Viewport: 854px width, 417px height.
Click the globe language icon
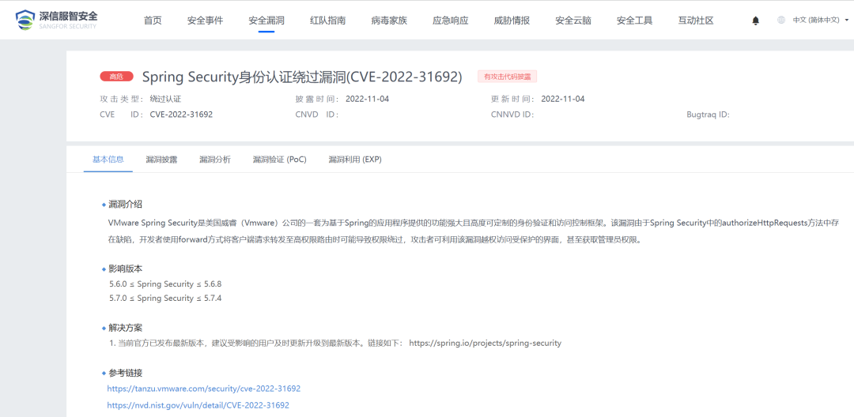click(781, 20)
